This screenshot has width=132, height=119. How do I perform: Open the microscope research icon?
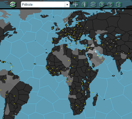[119, 4]
